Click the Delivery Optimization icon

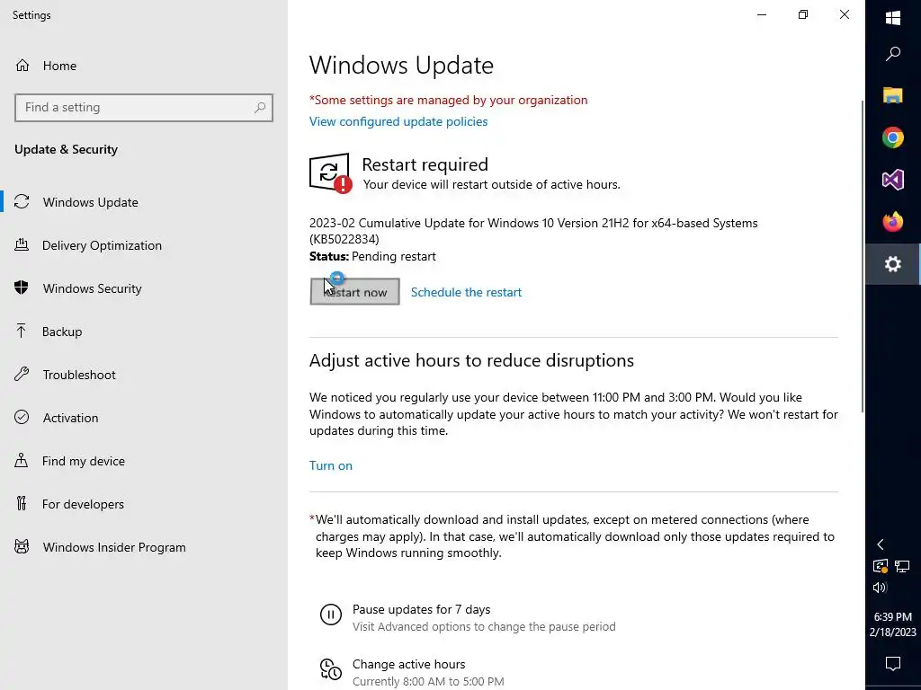tap(22, 244)
